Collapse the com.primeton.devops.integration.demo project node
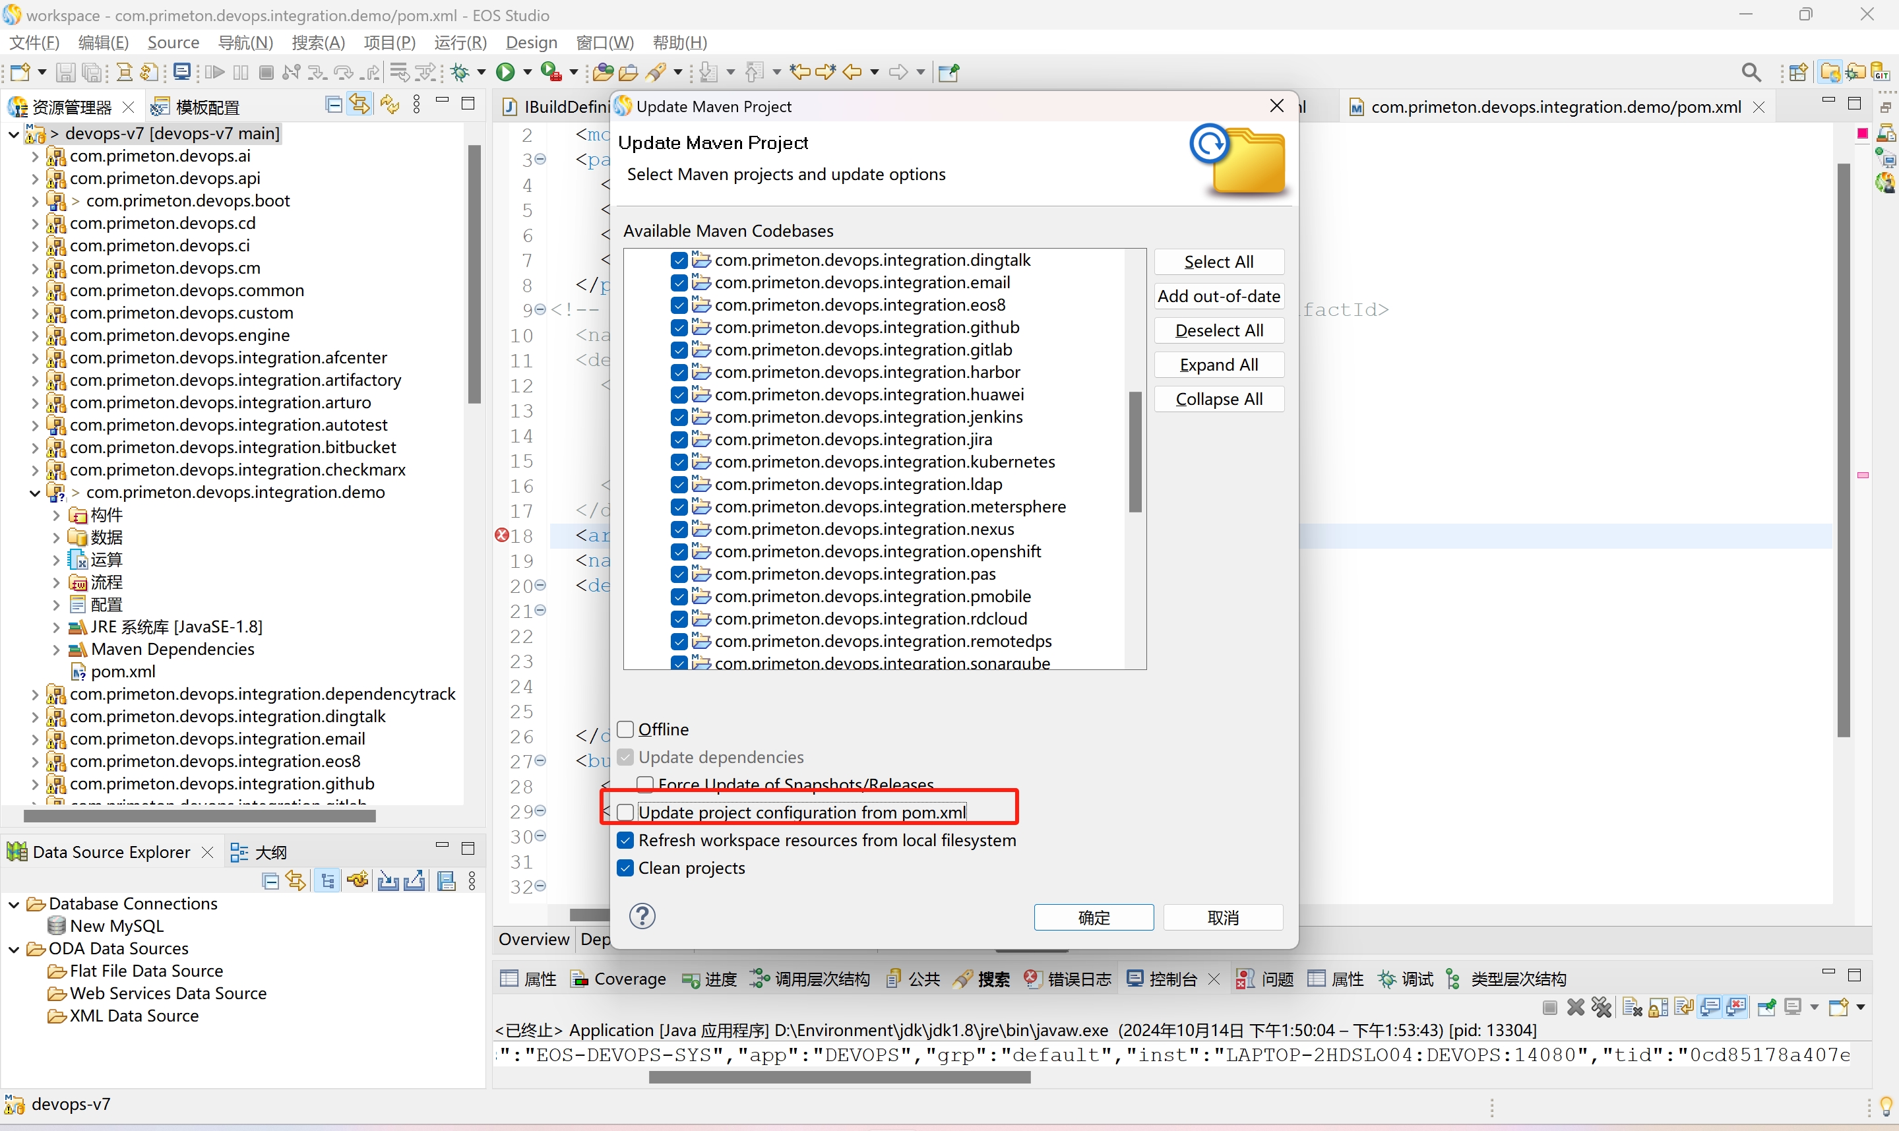This screenshot has width=1899, height=1131. click(x=35, y=493)
